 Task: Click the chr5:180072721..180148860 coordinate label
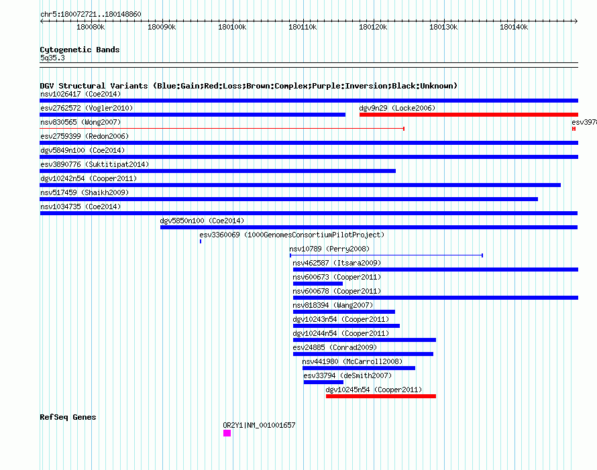(x=91, y=14)
